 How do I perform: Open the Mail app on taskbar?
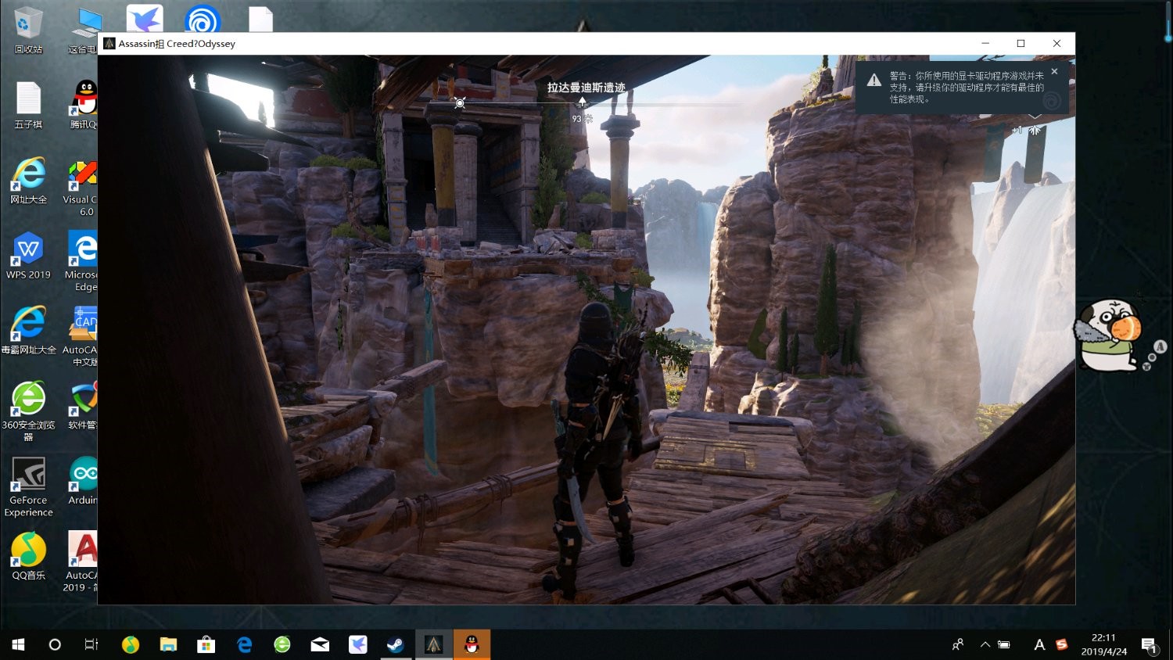click(x=320, y=644)
